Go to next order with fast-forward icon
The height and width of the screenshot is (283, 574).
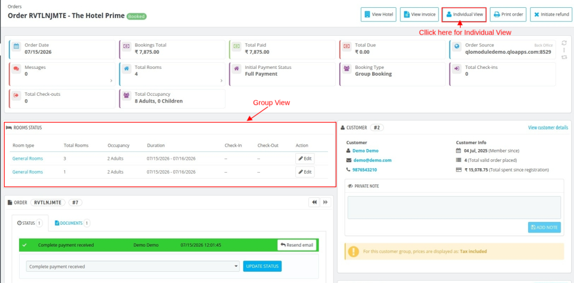[326, 202]
